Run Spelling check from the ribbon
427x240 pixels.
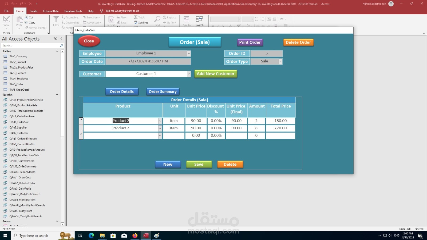click(141, 23)
